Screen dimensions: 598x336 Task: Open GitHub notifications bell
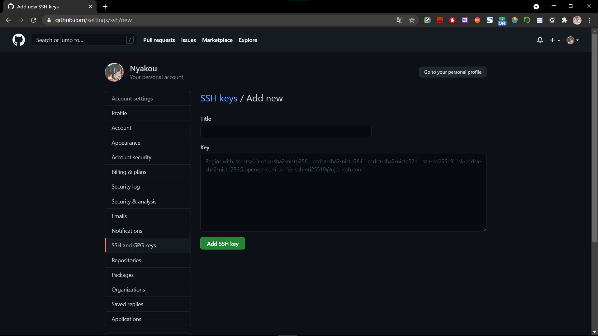540,40
